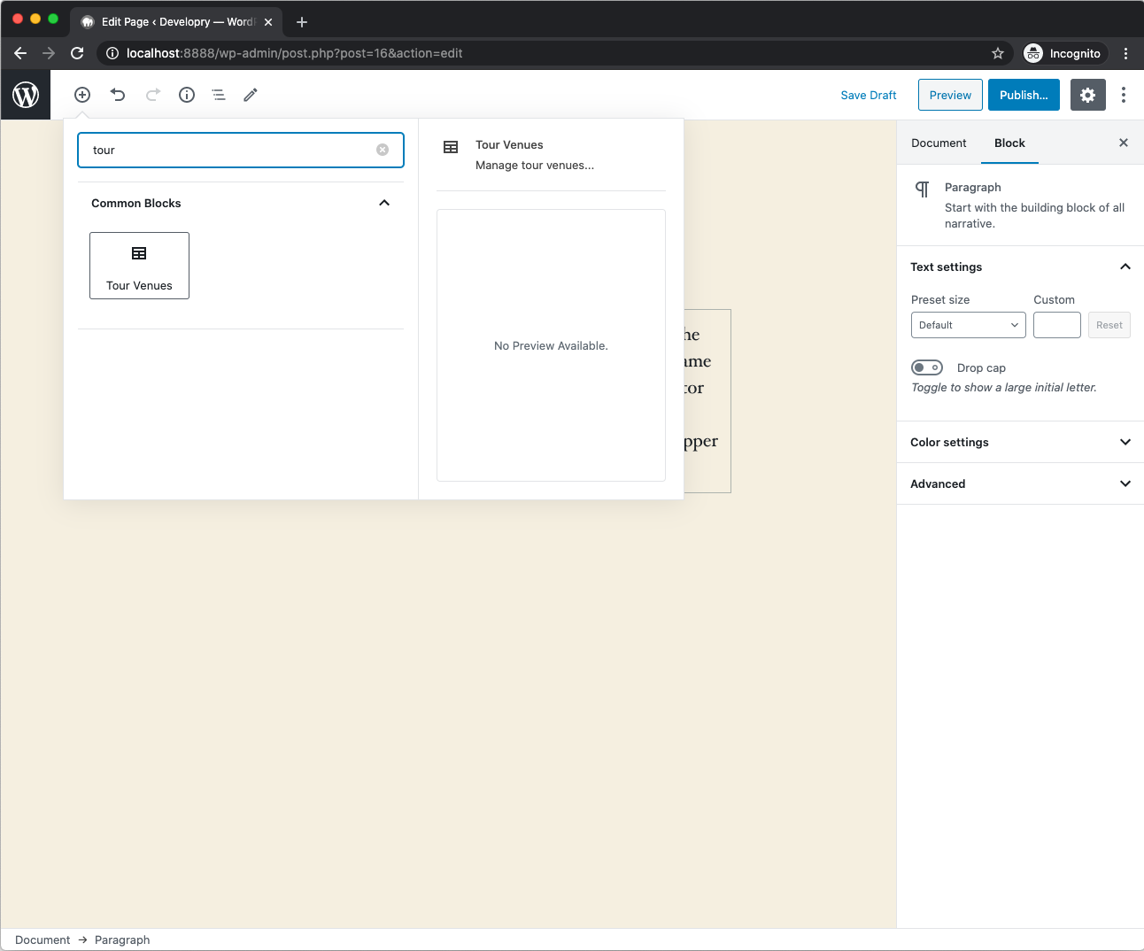This screenshot has width=1144, height=951.
Task: Enable the Drop cap toggle
Action: (927, 367)
